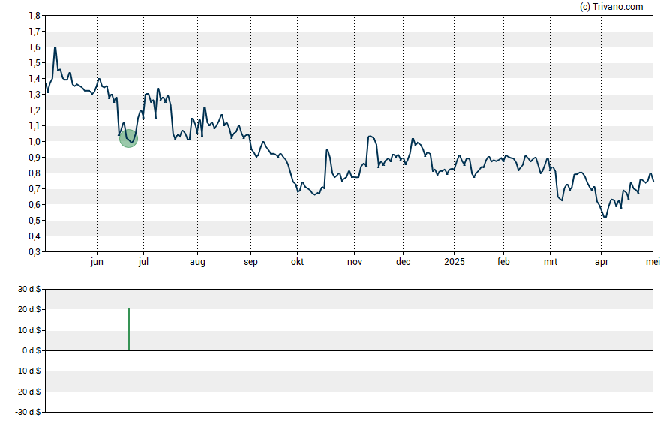Click the 'okt' month label
This screenshot has width=666, height=424.
pos(297,262)
